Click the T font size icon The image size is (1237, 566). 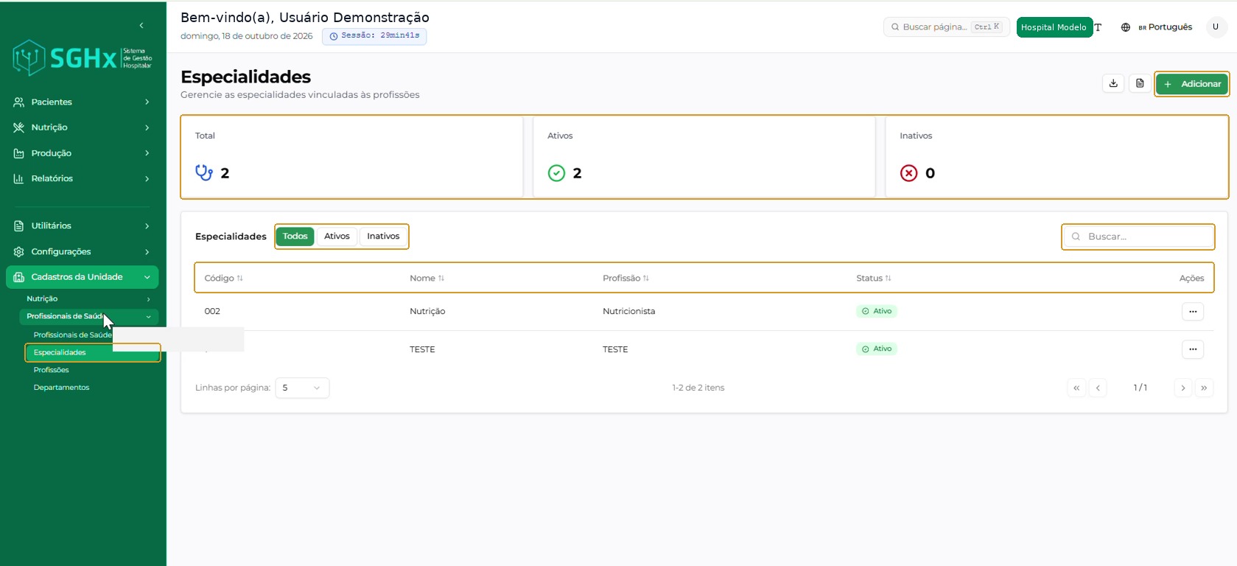1098,27
